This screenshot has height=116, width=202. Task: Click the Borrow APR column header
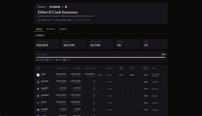pyautogui.click(x=132, y=68)
